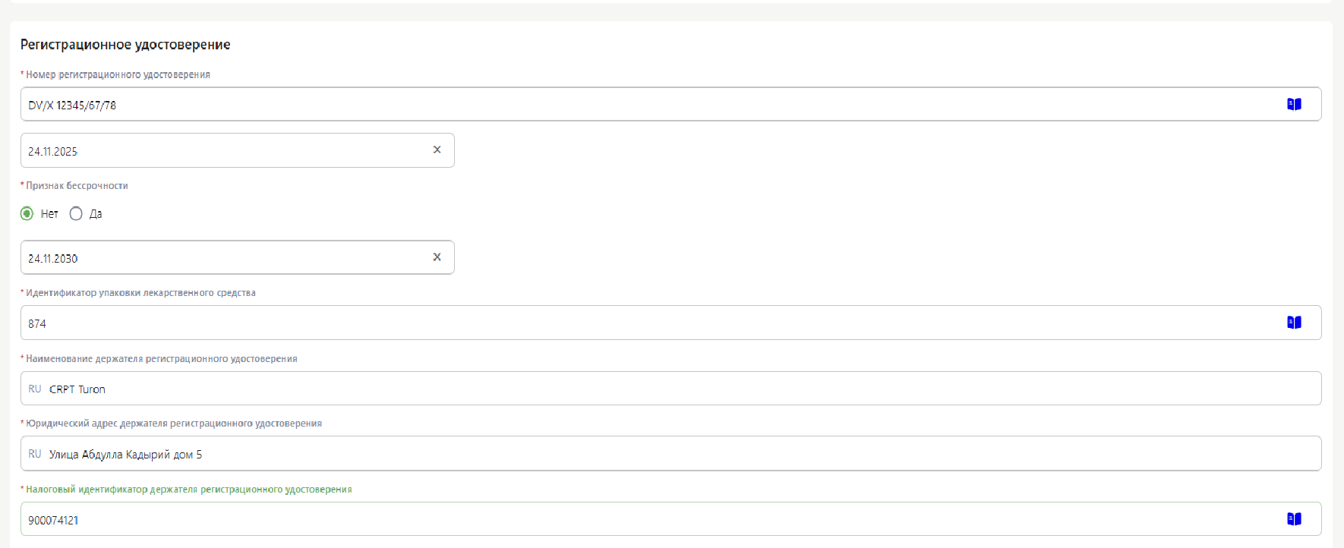Click the RU language tag in legal address field
1344x548 pixels.
pyautogui.click(x=35, y=454)
